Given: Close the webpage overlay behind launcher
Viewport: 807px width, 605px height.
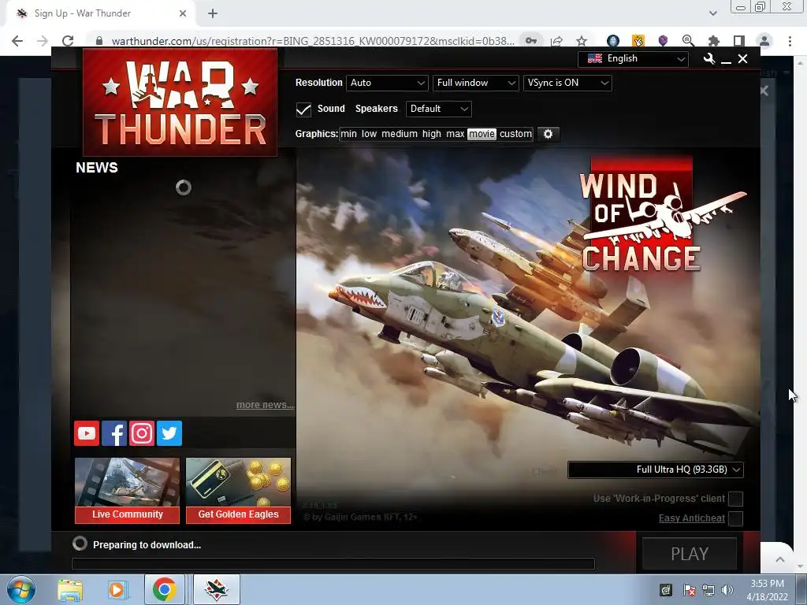Looking at the screenshot, I should (764, 91).
